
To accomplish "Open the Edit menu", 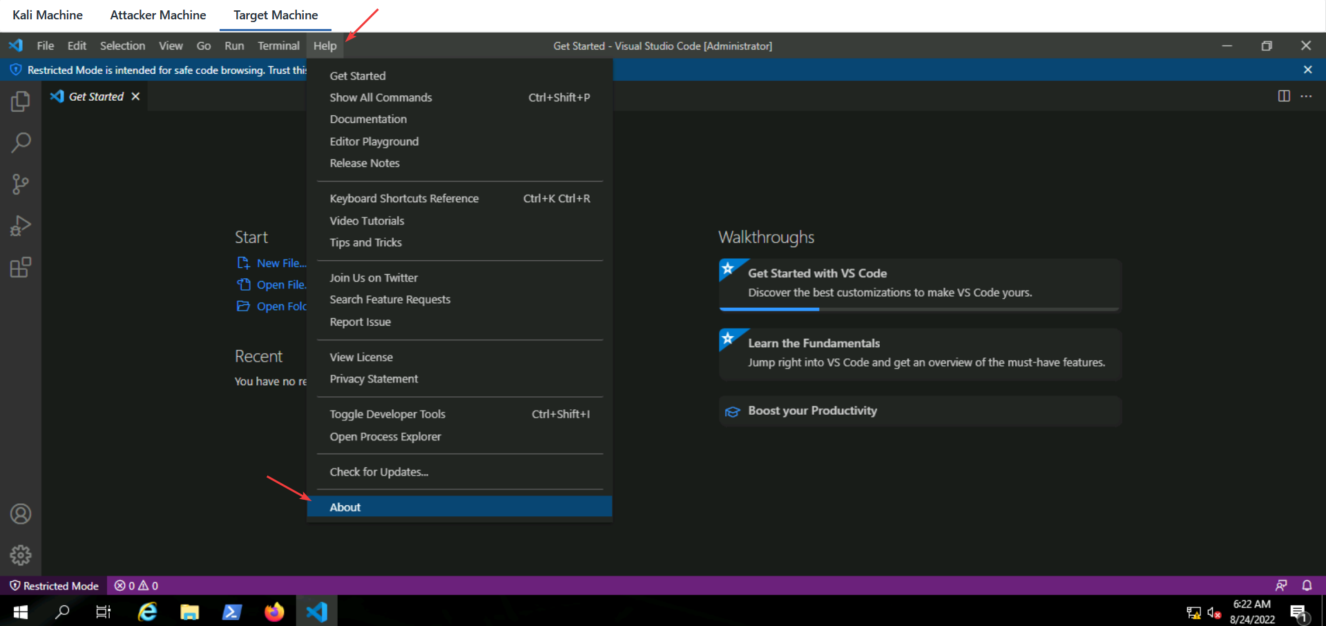I will tap(77, 46).
